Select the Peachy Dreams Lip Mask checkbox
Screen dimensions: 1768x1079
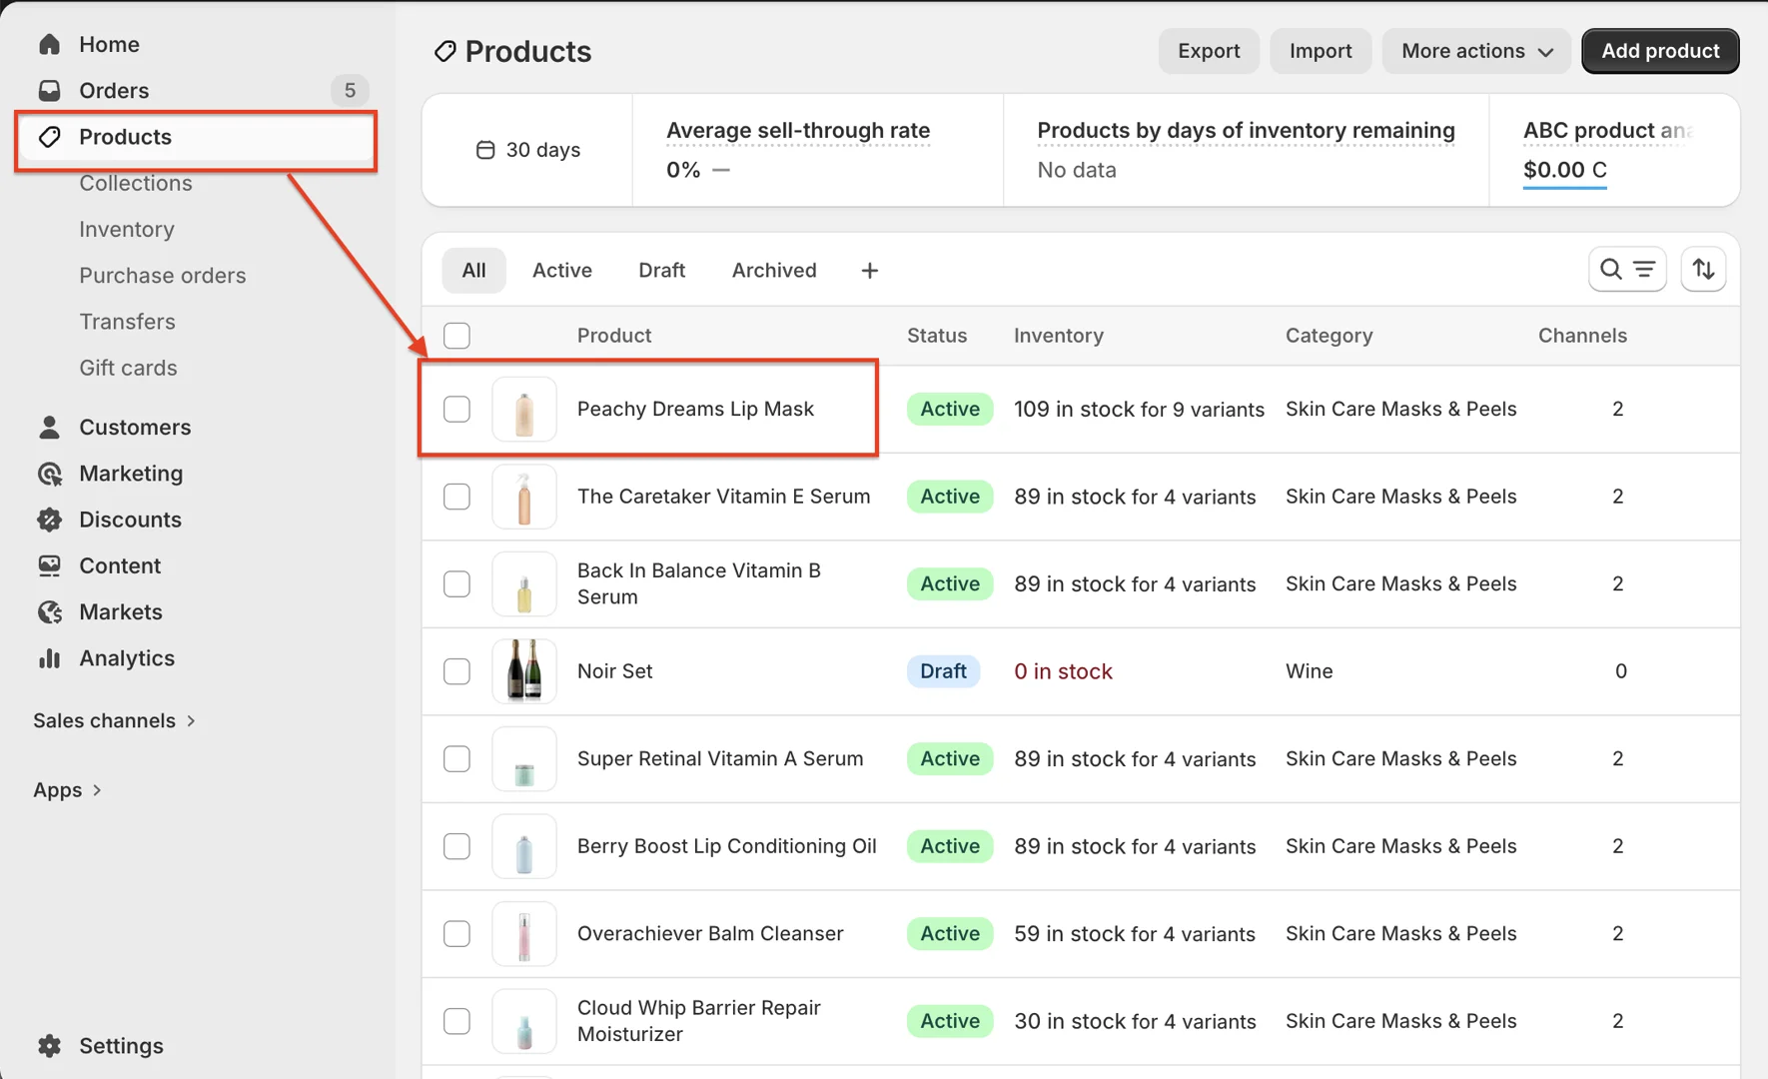456,410
